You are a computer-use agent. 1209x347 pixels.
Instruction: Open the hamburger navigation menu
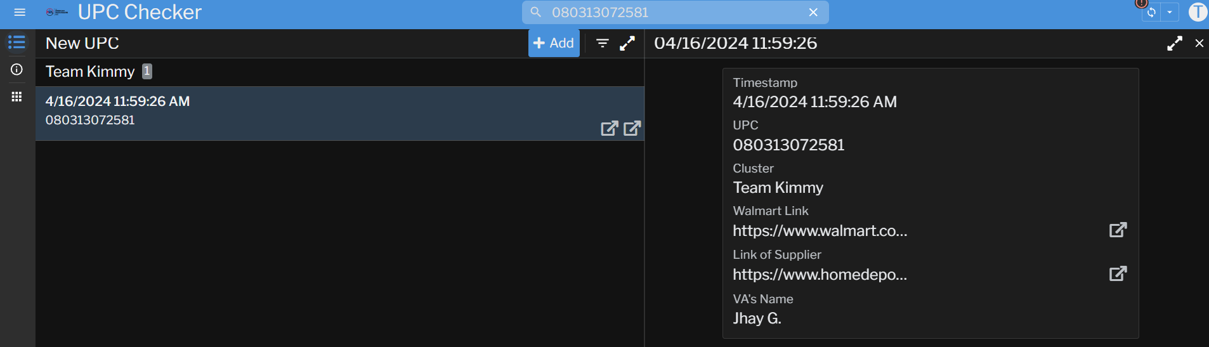point(20,12)
